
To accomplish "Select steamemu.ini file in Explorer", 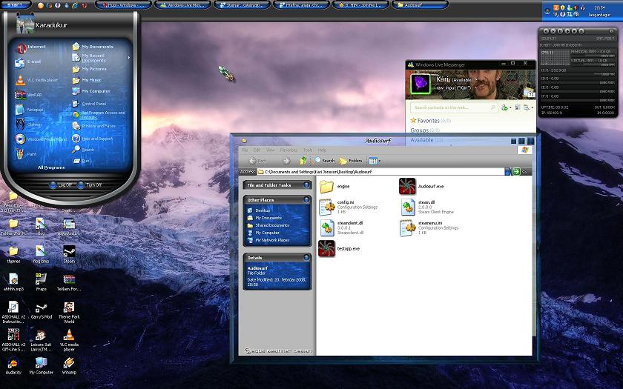I will pos(429,228).
